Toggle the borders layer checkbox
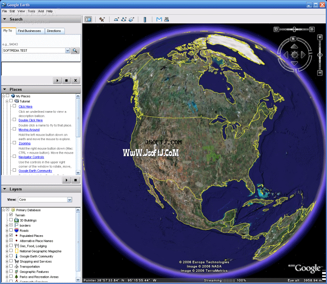 point(11,225)
